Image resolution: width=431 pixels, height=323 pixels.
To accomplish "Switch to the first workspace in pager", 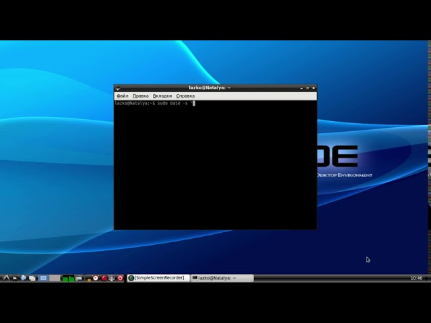I will coord(43,278).
